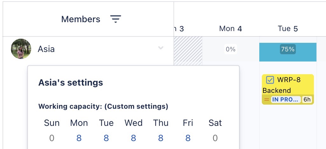Open the IN PROGRESS status badge
326x149 pixels.
[286, 100]
